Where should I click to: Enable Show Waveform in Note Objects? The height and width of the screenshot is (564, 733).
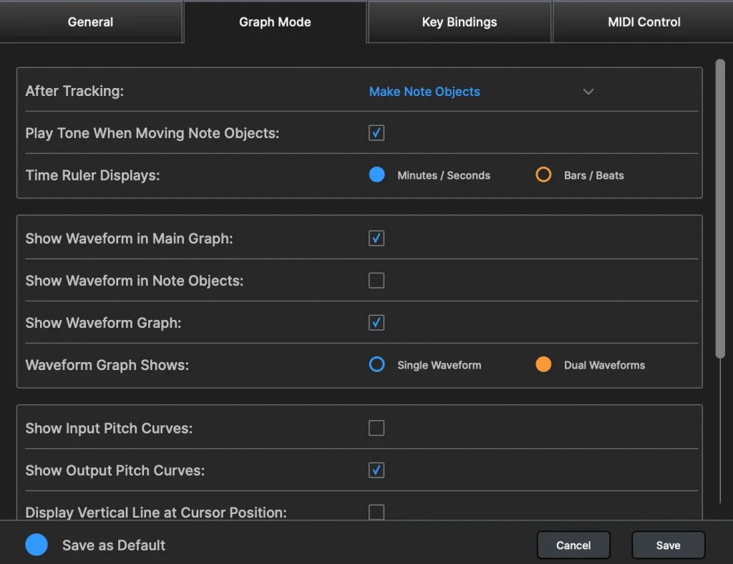(x=377, y=281)
